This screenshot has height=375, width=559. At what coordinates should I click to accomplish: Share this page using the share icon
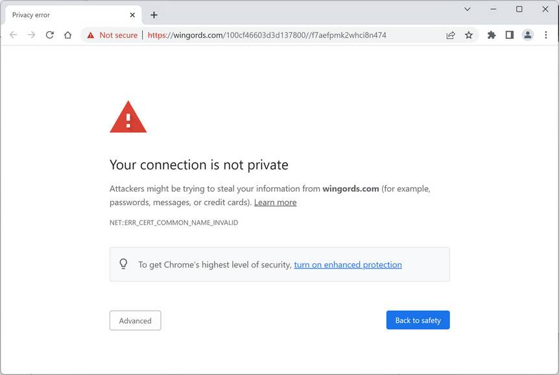pyautogui.click(x=451, y=35)
